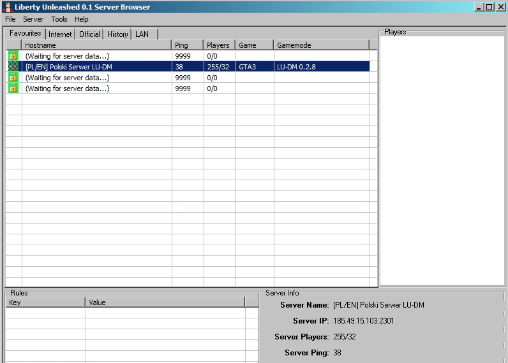Click Server Players value 255/32 in Server Info
The width and height of the screenshot is (508, 363).
pyautogui.click(x=345, y=336)
